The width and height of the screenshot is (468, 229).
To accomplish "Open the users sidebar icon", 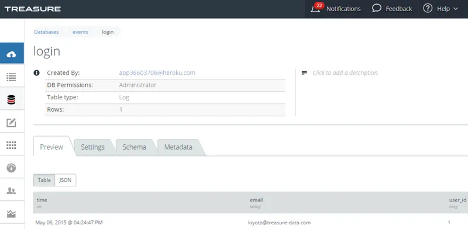I will click(x=11, y=191).
